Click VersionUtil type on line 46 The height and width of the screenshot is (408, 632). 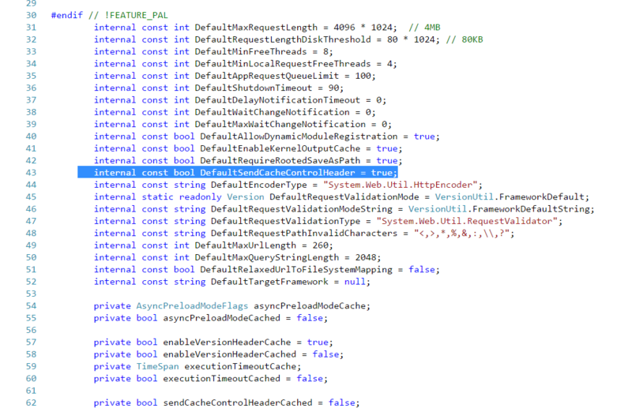[438, 208]
